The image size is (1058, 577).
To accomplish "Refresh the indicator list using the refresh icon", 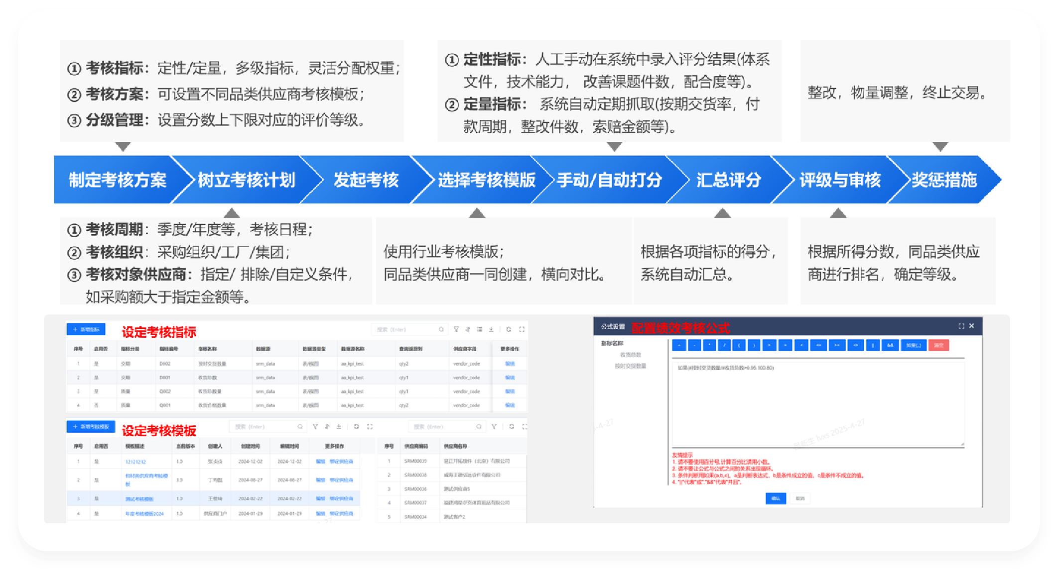I will pyautogui.click(x=509, y=330).
